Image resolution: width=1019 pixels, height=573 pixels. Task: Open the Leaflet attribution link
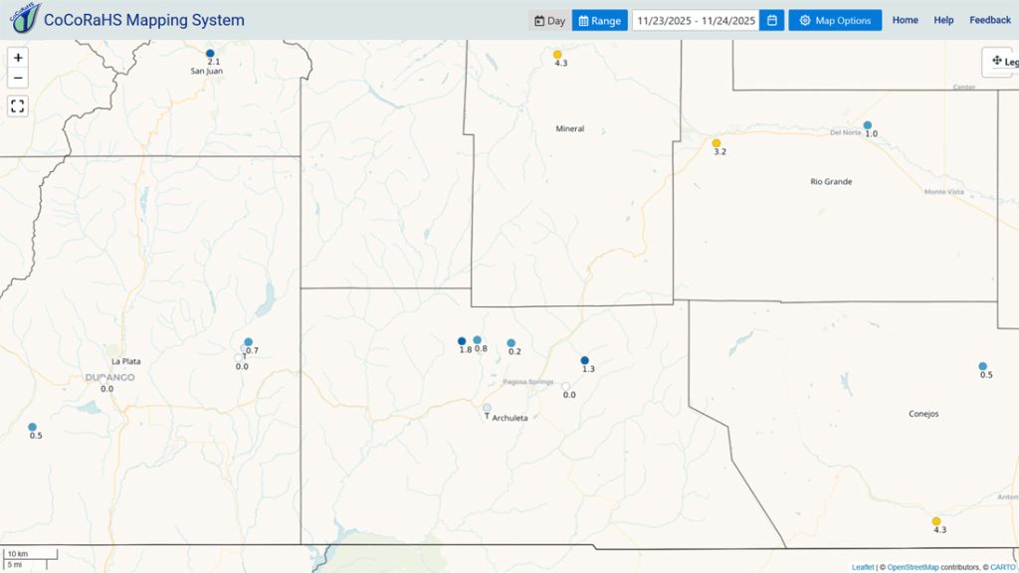tap(863, 567)
